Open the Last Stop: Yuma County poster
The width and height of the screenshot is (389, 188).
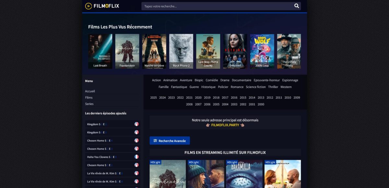[x=208, y=51]
